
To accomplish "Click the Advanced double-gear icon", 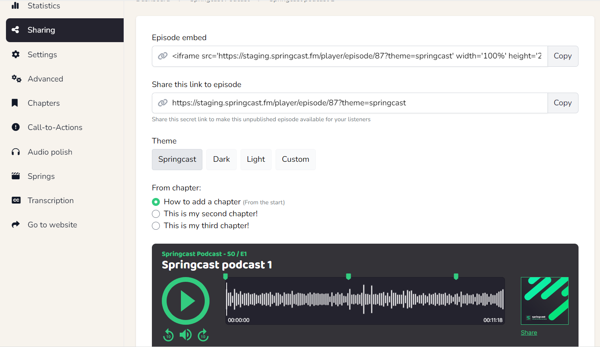I will coord(16,79).
